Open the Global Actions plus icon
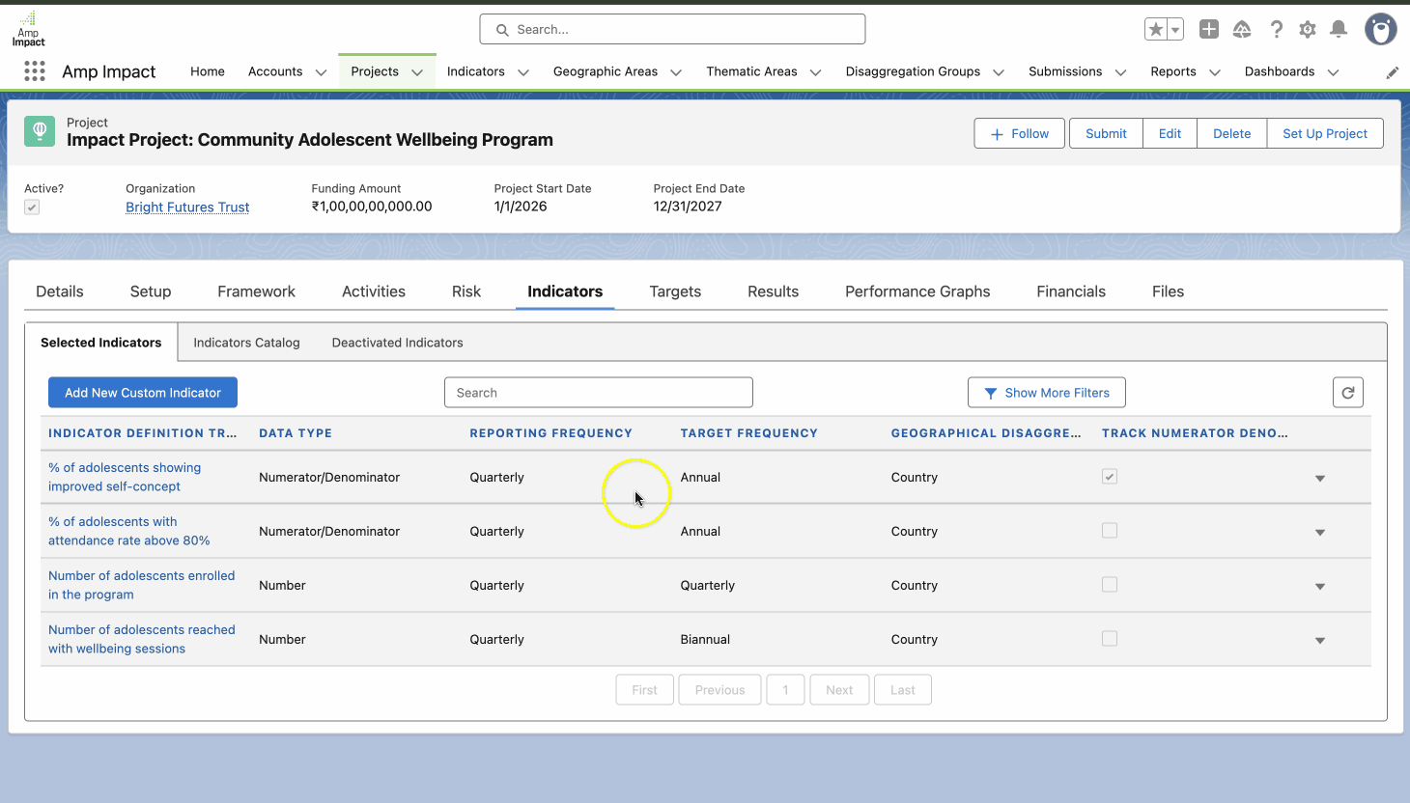This screenshot has width=1410, height=803. point(1208,30)
